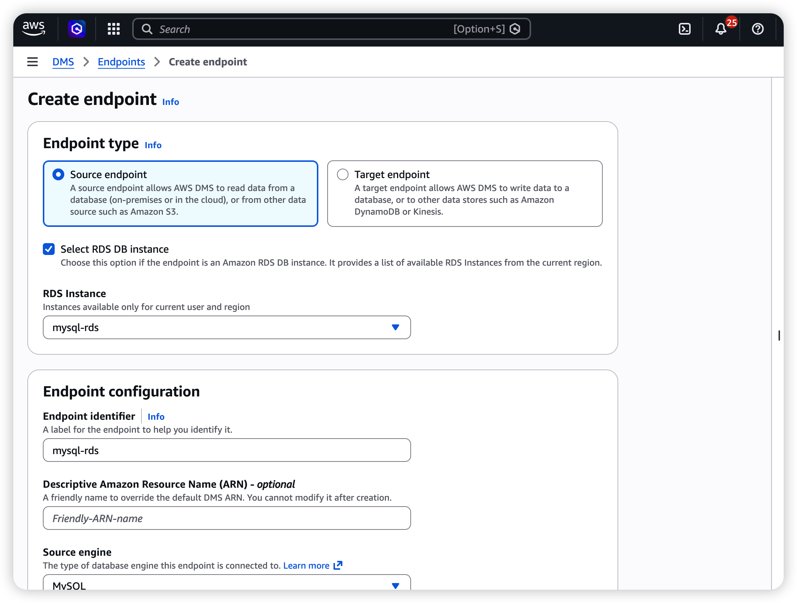Open the help question mark icon
The width and height of the screenshot is (797, 603).
[x=757, y=28]
